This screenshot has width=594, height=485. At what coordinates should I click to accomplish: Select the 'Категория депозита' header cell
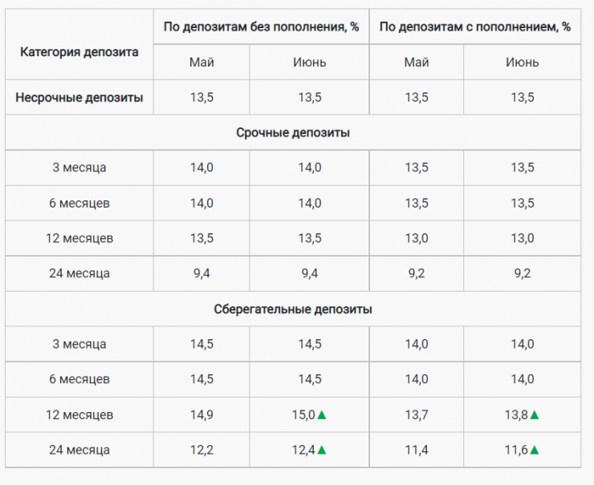click(x=79, y=52)
